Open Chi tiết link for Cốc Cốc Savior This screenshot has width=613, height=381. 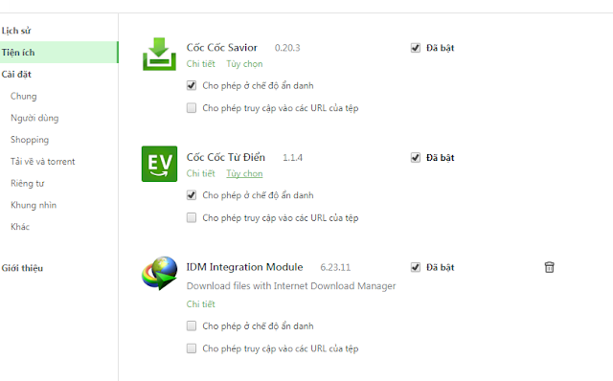point(201,64)
